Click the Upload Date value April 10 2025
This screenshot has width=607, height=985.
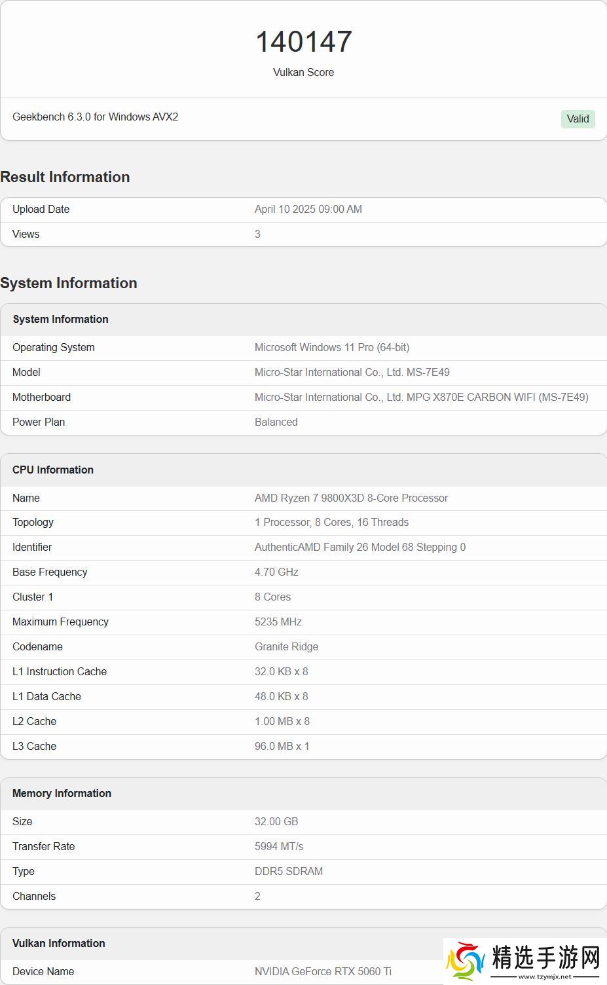[x=308, y=209]
